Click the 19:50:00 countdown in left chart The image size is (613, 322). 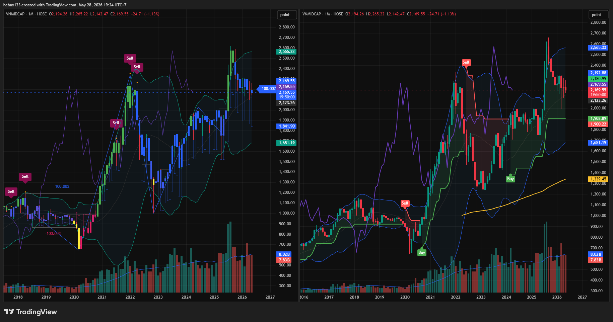click(286, 97)
